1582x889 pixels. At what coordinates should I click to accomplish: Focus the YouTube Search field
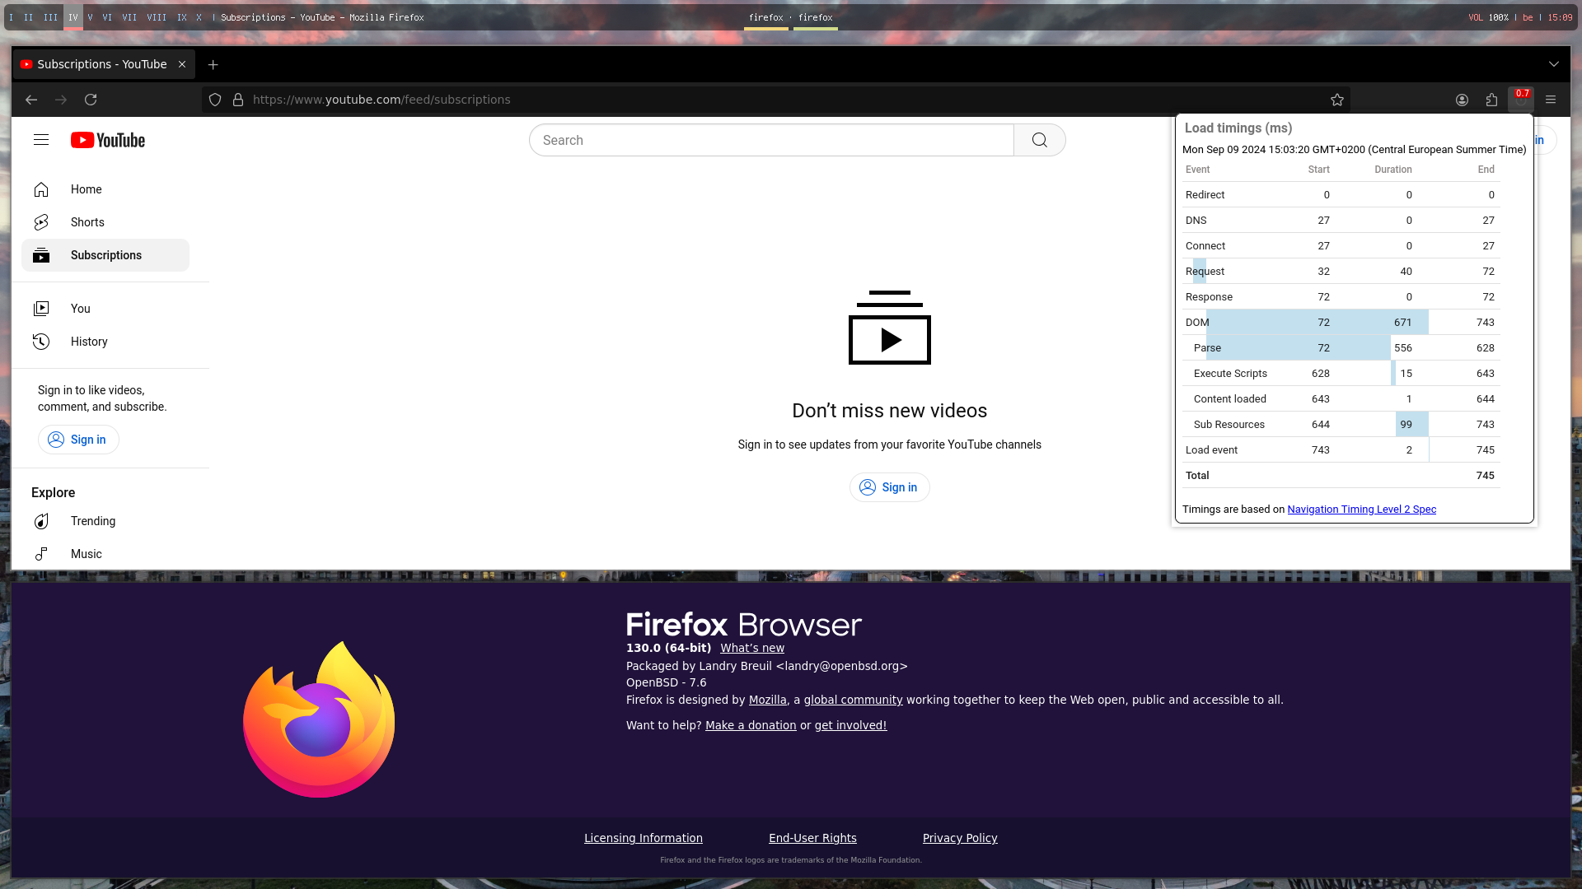[x=771, y=140]
